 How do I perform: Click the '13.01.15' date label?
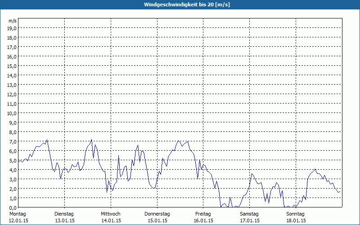(x=65, y=220)
